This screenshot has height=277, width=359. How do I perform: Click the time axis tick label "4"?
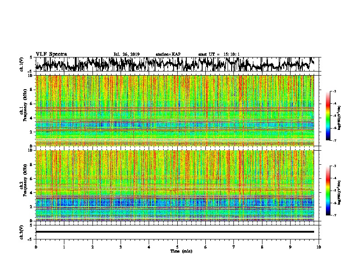tap(149, 247)
